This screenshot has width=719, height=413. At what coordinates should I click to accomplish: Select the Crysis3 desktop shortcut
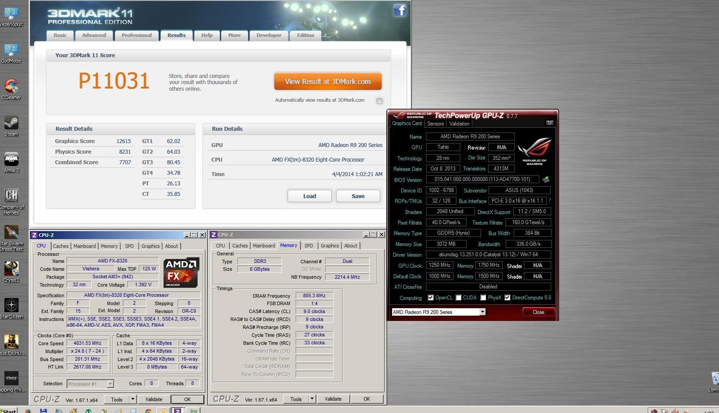pyautogui.click(x=11, y=272)
